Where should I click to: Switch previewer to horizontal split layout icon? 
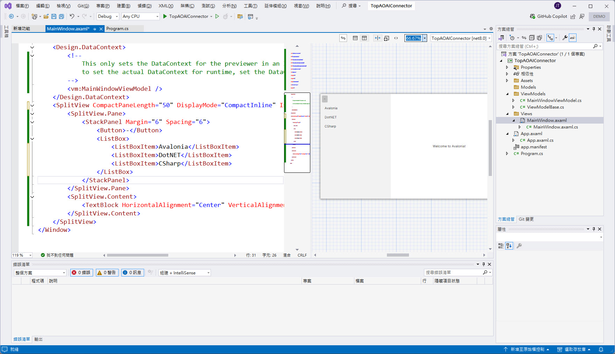coord(355,38)
